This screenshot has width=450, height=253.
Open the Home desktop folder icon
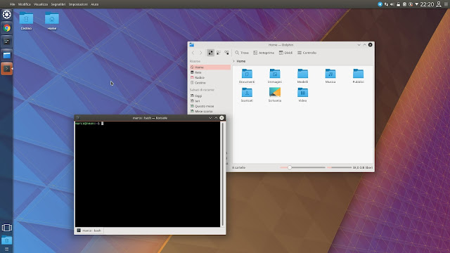52,21
